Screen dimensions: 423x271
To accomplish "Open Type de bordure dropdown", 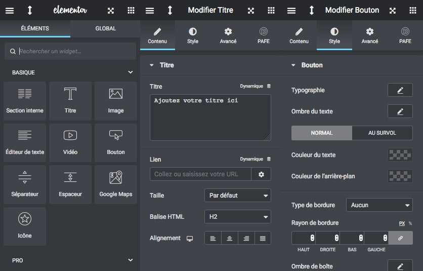I will tap(379, 205).
